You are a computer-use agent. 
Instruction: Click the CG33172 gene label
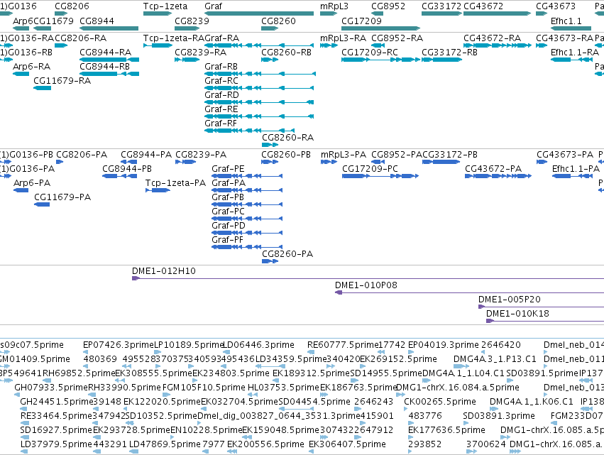click(x=441, y=6)
